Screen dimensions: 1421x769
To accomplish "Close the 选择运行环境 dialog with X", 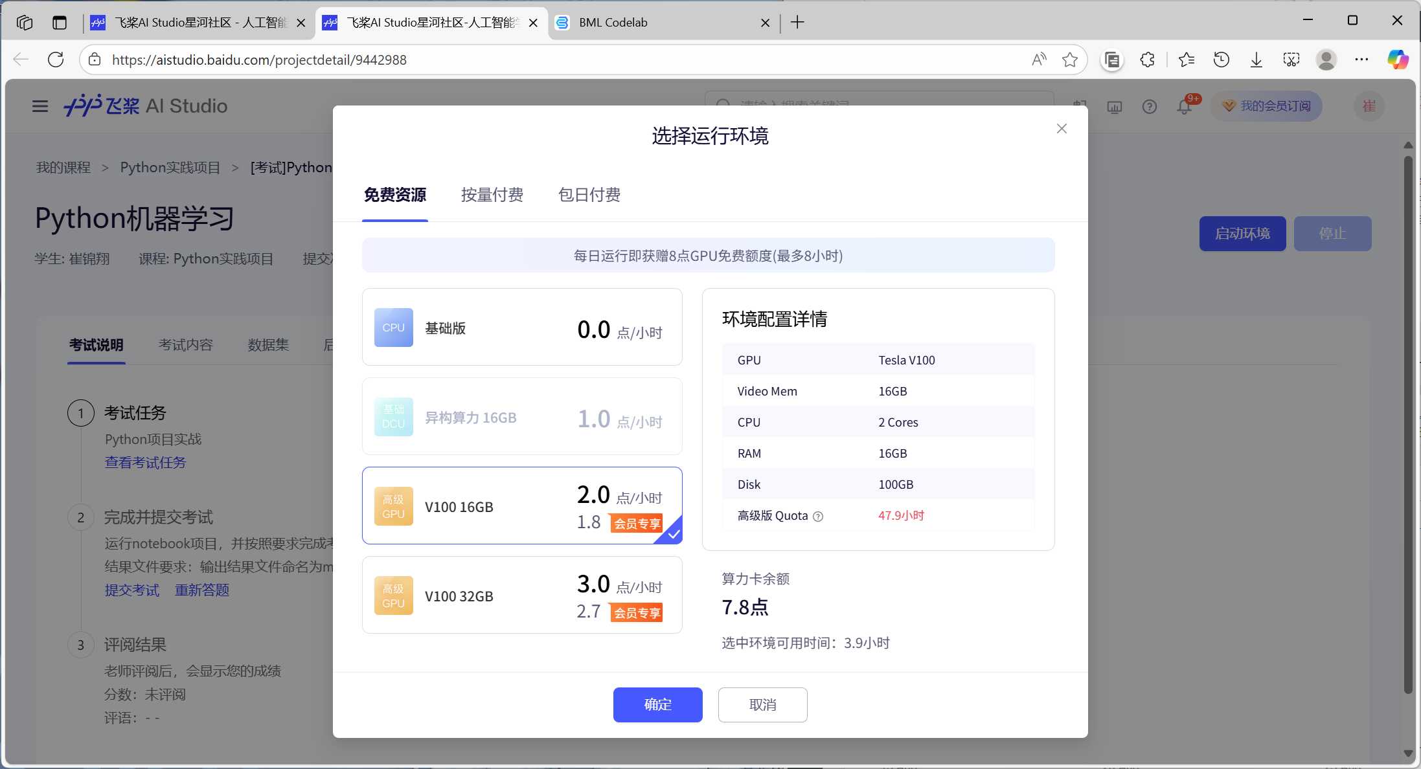I will point(1061,129).
